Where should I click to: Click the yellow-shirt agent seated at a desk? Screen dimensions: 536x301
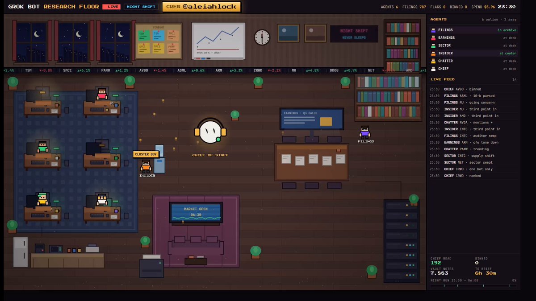pyautogui.click(x=42, y=199)
